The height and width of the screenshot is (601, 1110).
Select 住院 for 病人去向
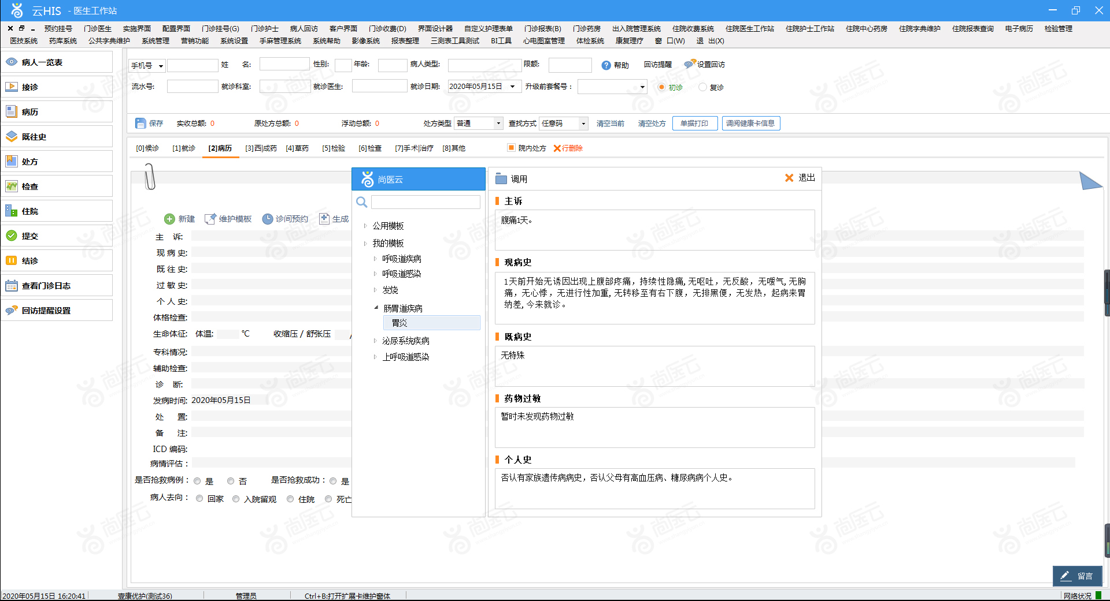290,499
